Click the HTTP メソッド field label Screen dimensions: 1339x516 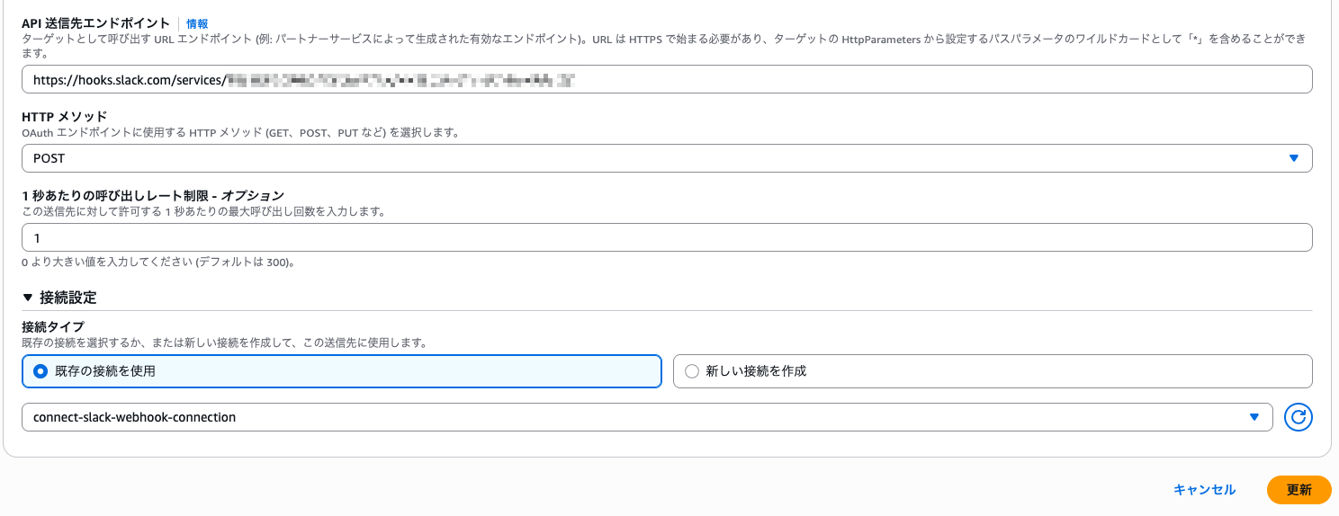pyautogui.click(x=64, y=117)
